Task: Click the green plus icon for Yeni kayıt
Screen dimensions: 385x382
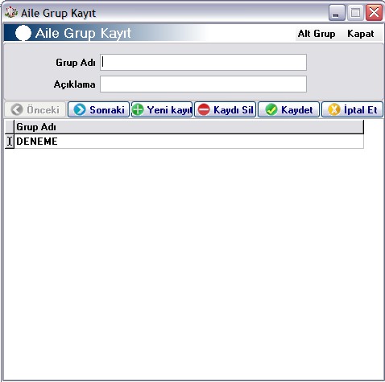Action: (138, 109)
